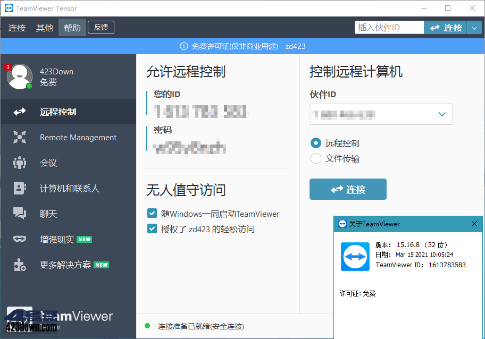Open the 远程控制 (Remote Control) sidebar section

(x=58, y=112)
